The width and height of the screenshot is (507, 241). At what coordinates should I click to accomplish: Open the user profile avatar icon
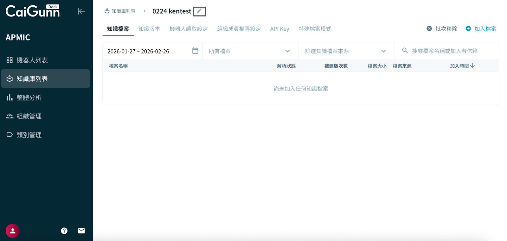(x=13, y=231)
